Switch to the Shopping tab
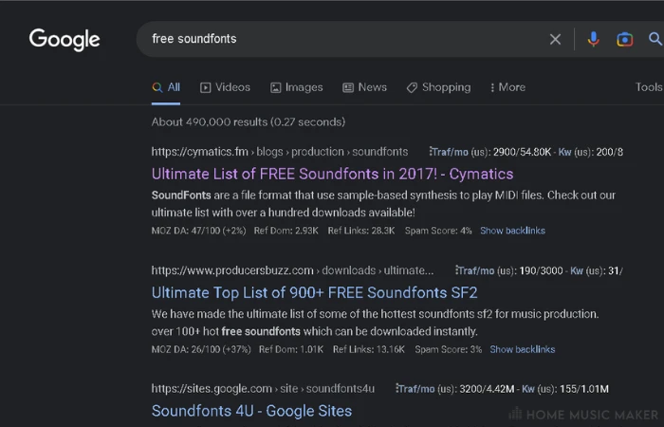 click(438, 87)
